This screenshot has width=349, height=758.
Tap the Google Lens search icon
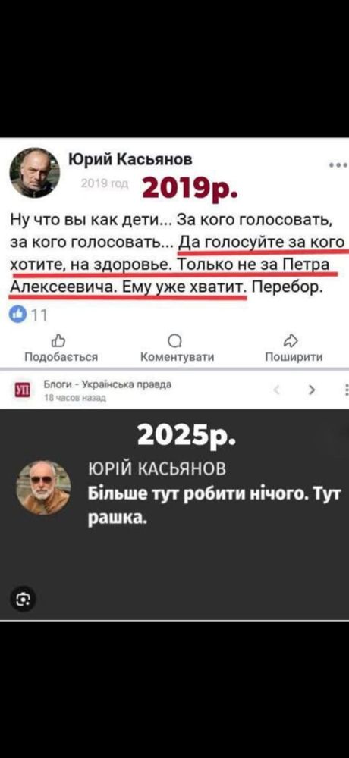coord(23,600)
